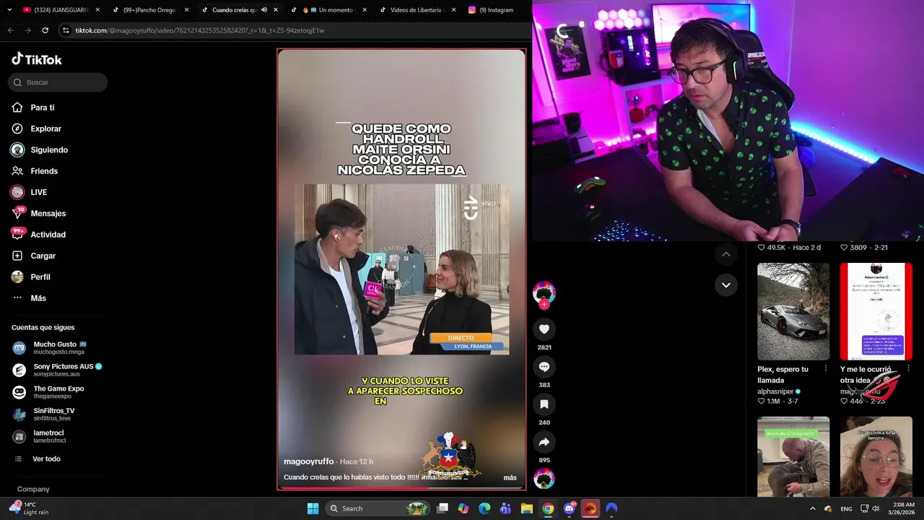
Task: Switch to the Pancho Orrego TikTok tab
Action: pyautogui.click(x=149, y=10)
